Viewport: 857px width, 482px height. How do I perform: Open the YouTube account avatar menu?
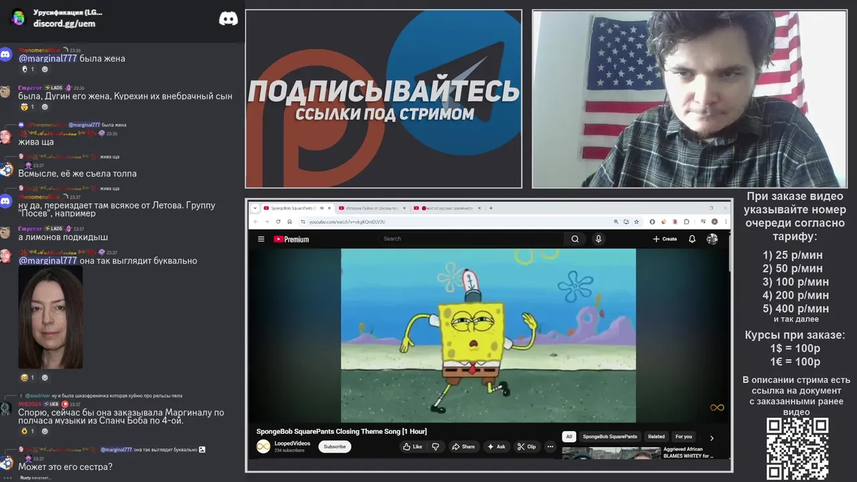tap(712, 239)
